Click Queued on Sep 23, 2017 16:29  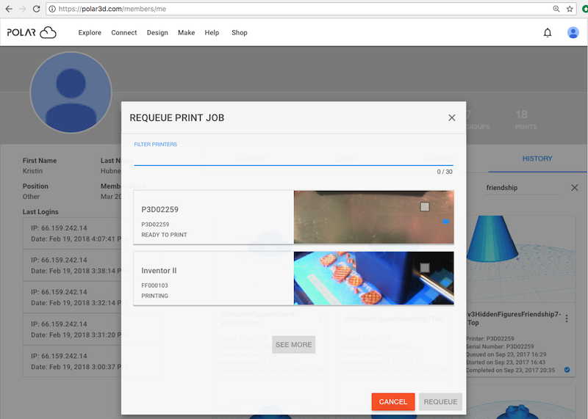506,354
